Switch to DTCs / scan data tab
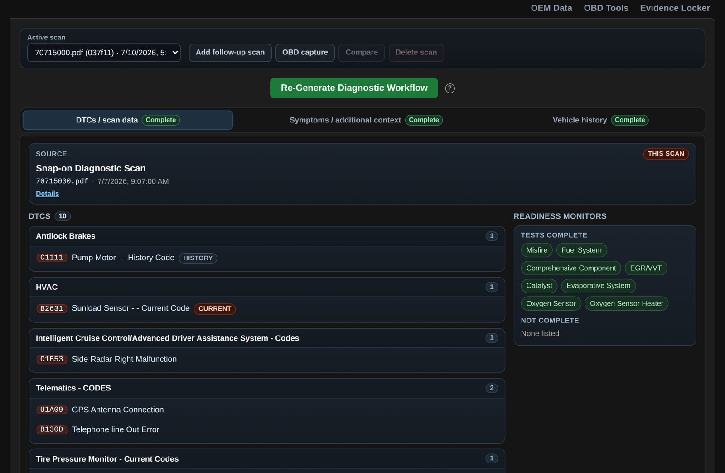Image resolution: width=725 pixels, height=473 pixels. click(128, 120)
